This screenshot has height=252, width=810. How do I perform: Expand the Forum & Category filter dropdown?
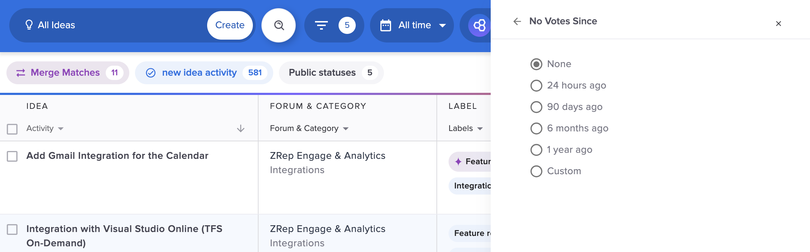[309, 128]
